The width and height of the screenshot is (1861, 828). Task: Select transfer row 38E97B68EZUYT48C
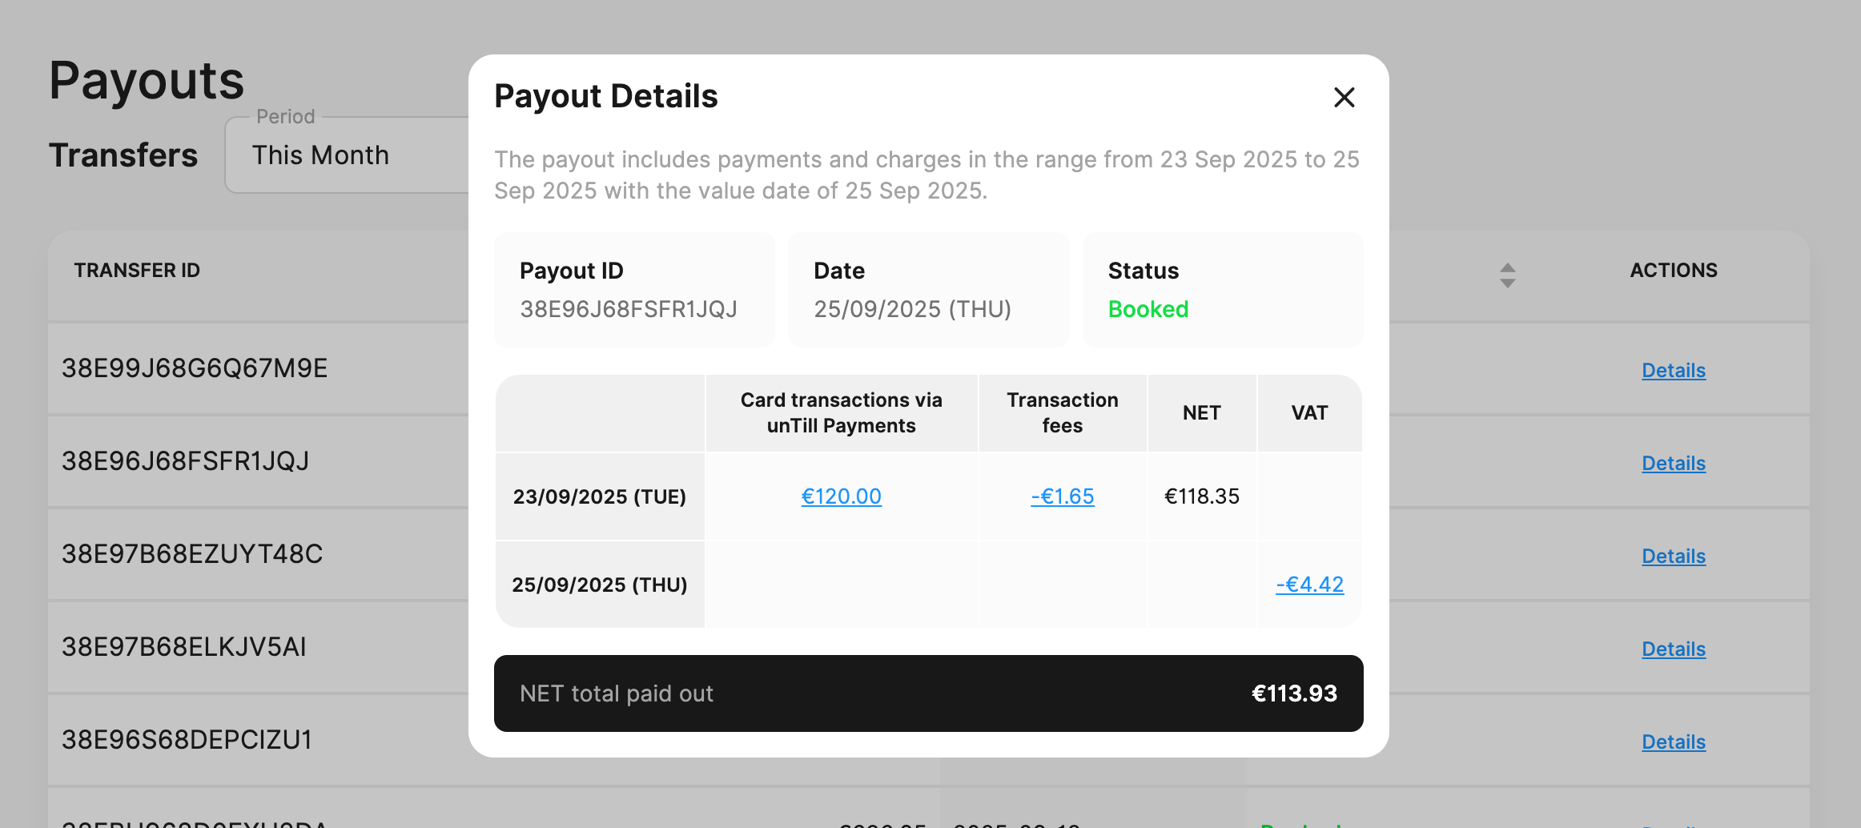(x=192, y=554)
